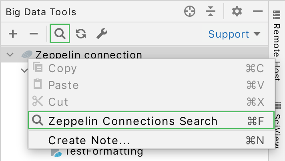The width and height of the screenshot is (285, 161).
Task: Refresh the connection using reload icon
Action: (x=81, y=34)
